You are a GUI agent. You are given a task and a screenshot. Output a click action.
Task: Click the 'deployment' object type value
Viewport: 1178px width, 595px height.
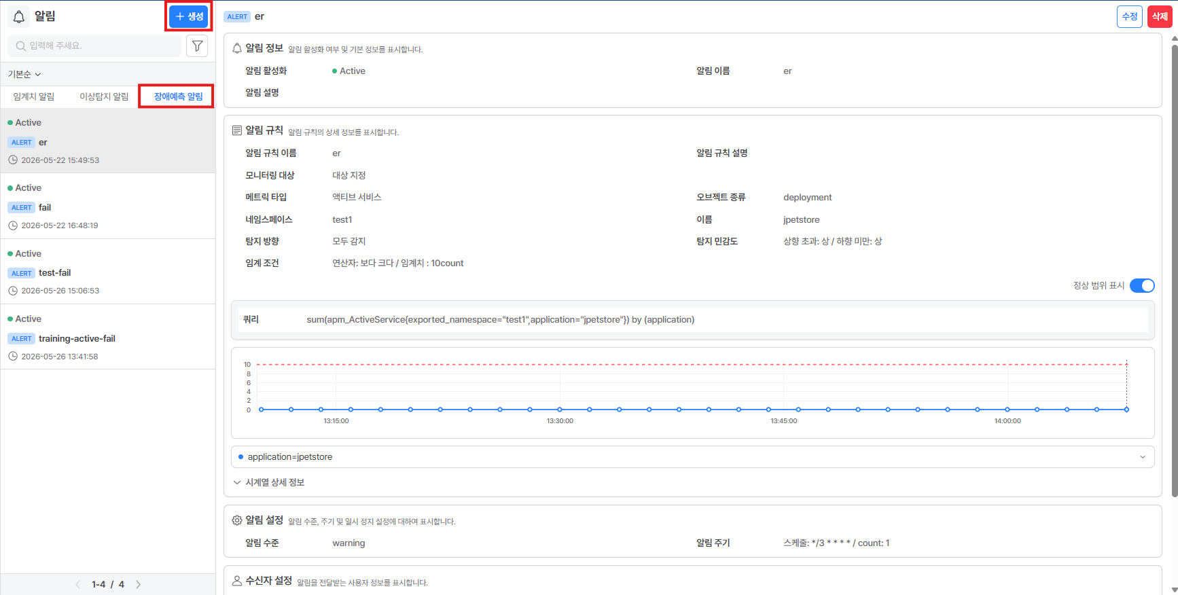point(807,198)
